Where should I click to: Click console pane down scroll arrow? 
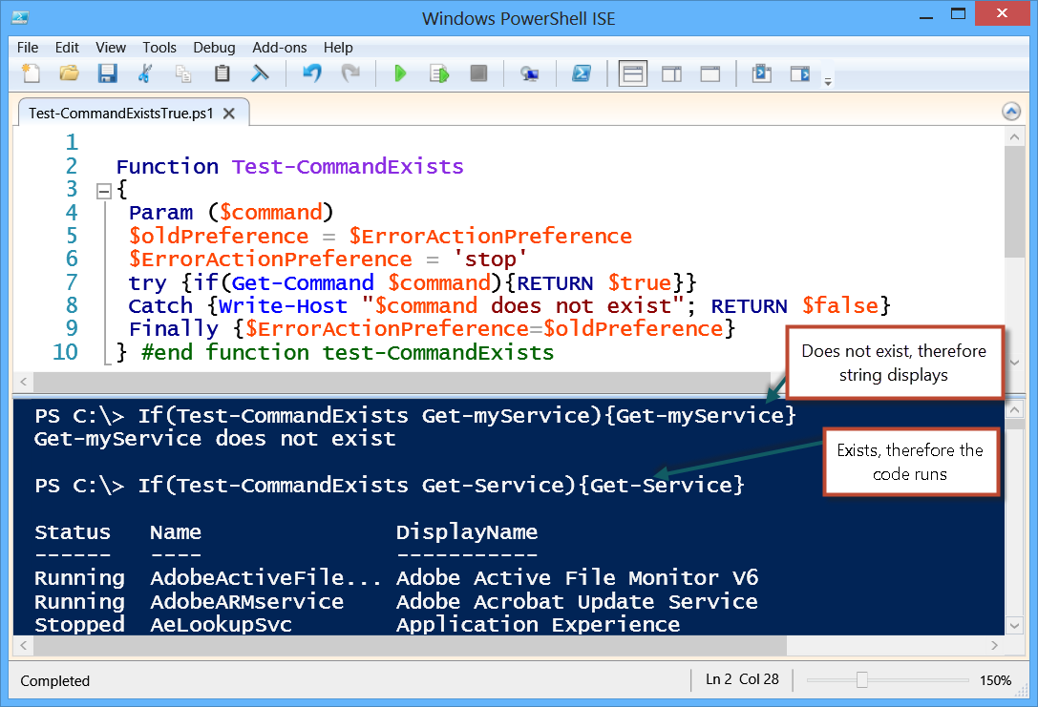pos(1014,625)
